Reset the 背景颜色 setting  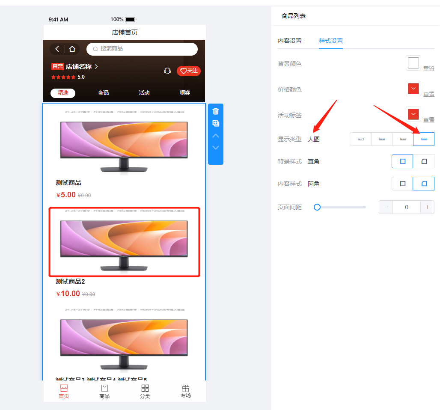pos(428,68)
